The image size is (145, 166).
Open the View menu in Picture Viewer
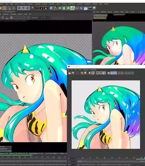(x=80, y=70)
